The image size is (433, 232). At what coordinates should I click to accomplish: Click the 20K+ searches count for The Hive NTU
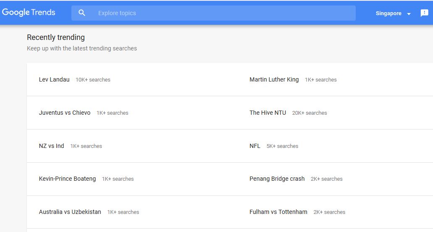[x=309, y=113]
